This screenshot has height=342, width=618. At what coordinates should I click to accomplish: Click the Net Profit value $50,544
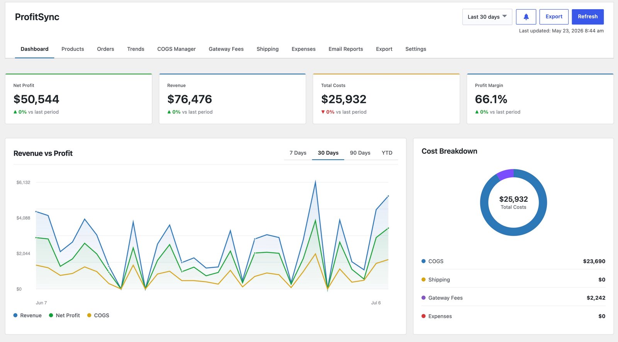click(x=36, y=99)
